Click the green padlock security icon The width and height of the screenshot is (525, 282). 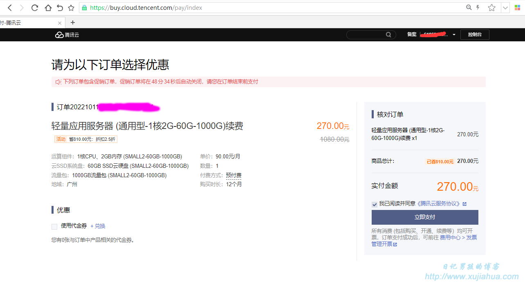[x=84, y=8]
